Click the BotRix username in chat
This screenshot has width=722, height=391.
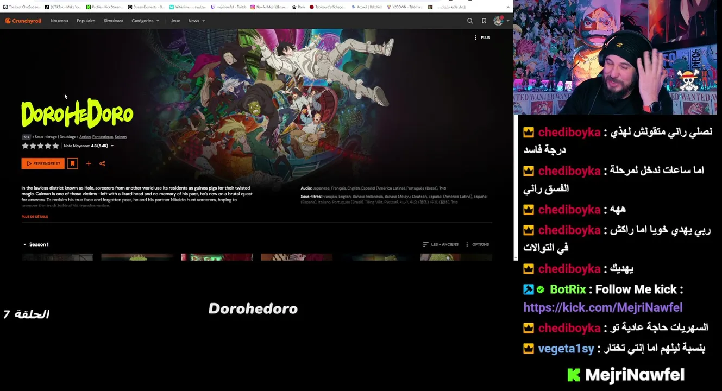[x=568, y=289]
